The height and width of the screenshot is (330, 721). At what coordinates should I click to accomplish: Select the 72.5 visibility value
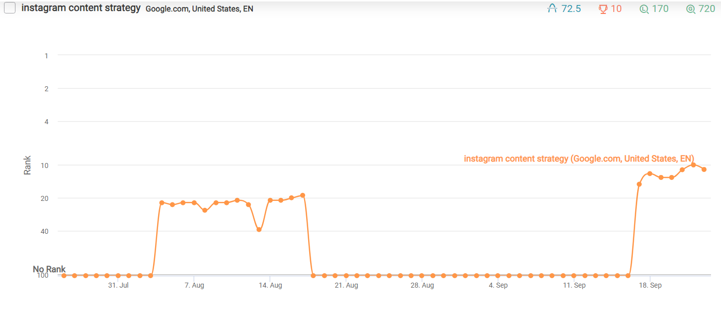[x=571, y=8]
